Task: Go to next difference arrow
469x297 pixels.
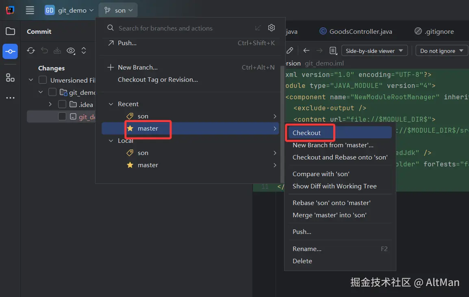Action: pos(319,50)
